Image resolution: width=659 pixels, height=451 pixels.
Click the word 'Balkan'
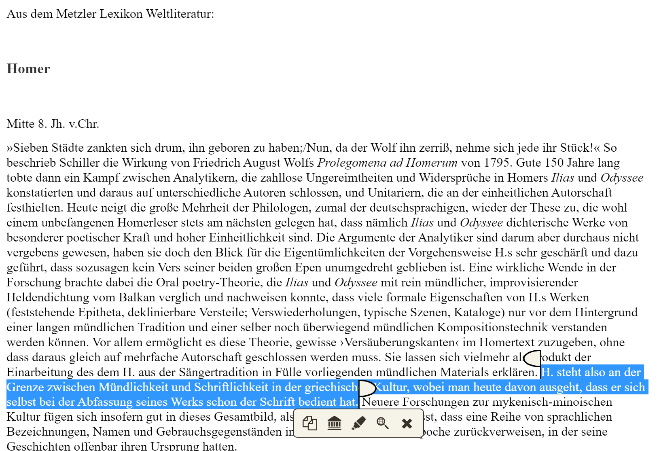click(x=136, y=297)
